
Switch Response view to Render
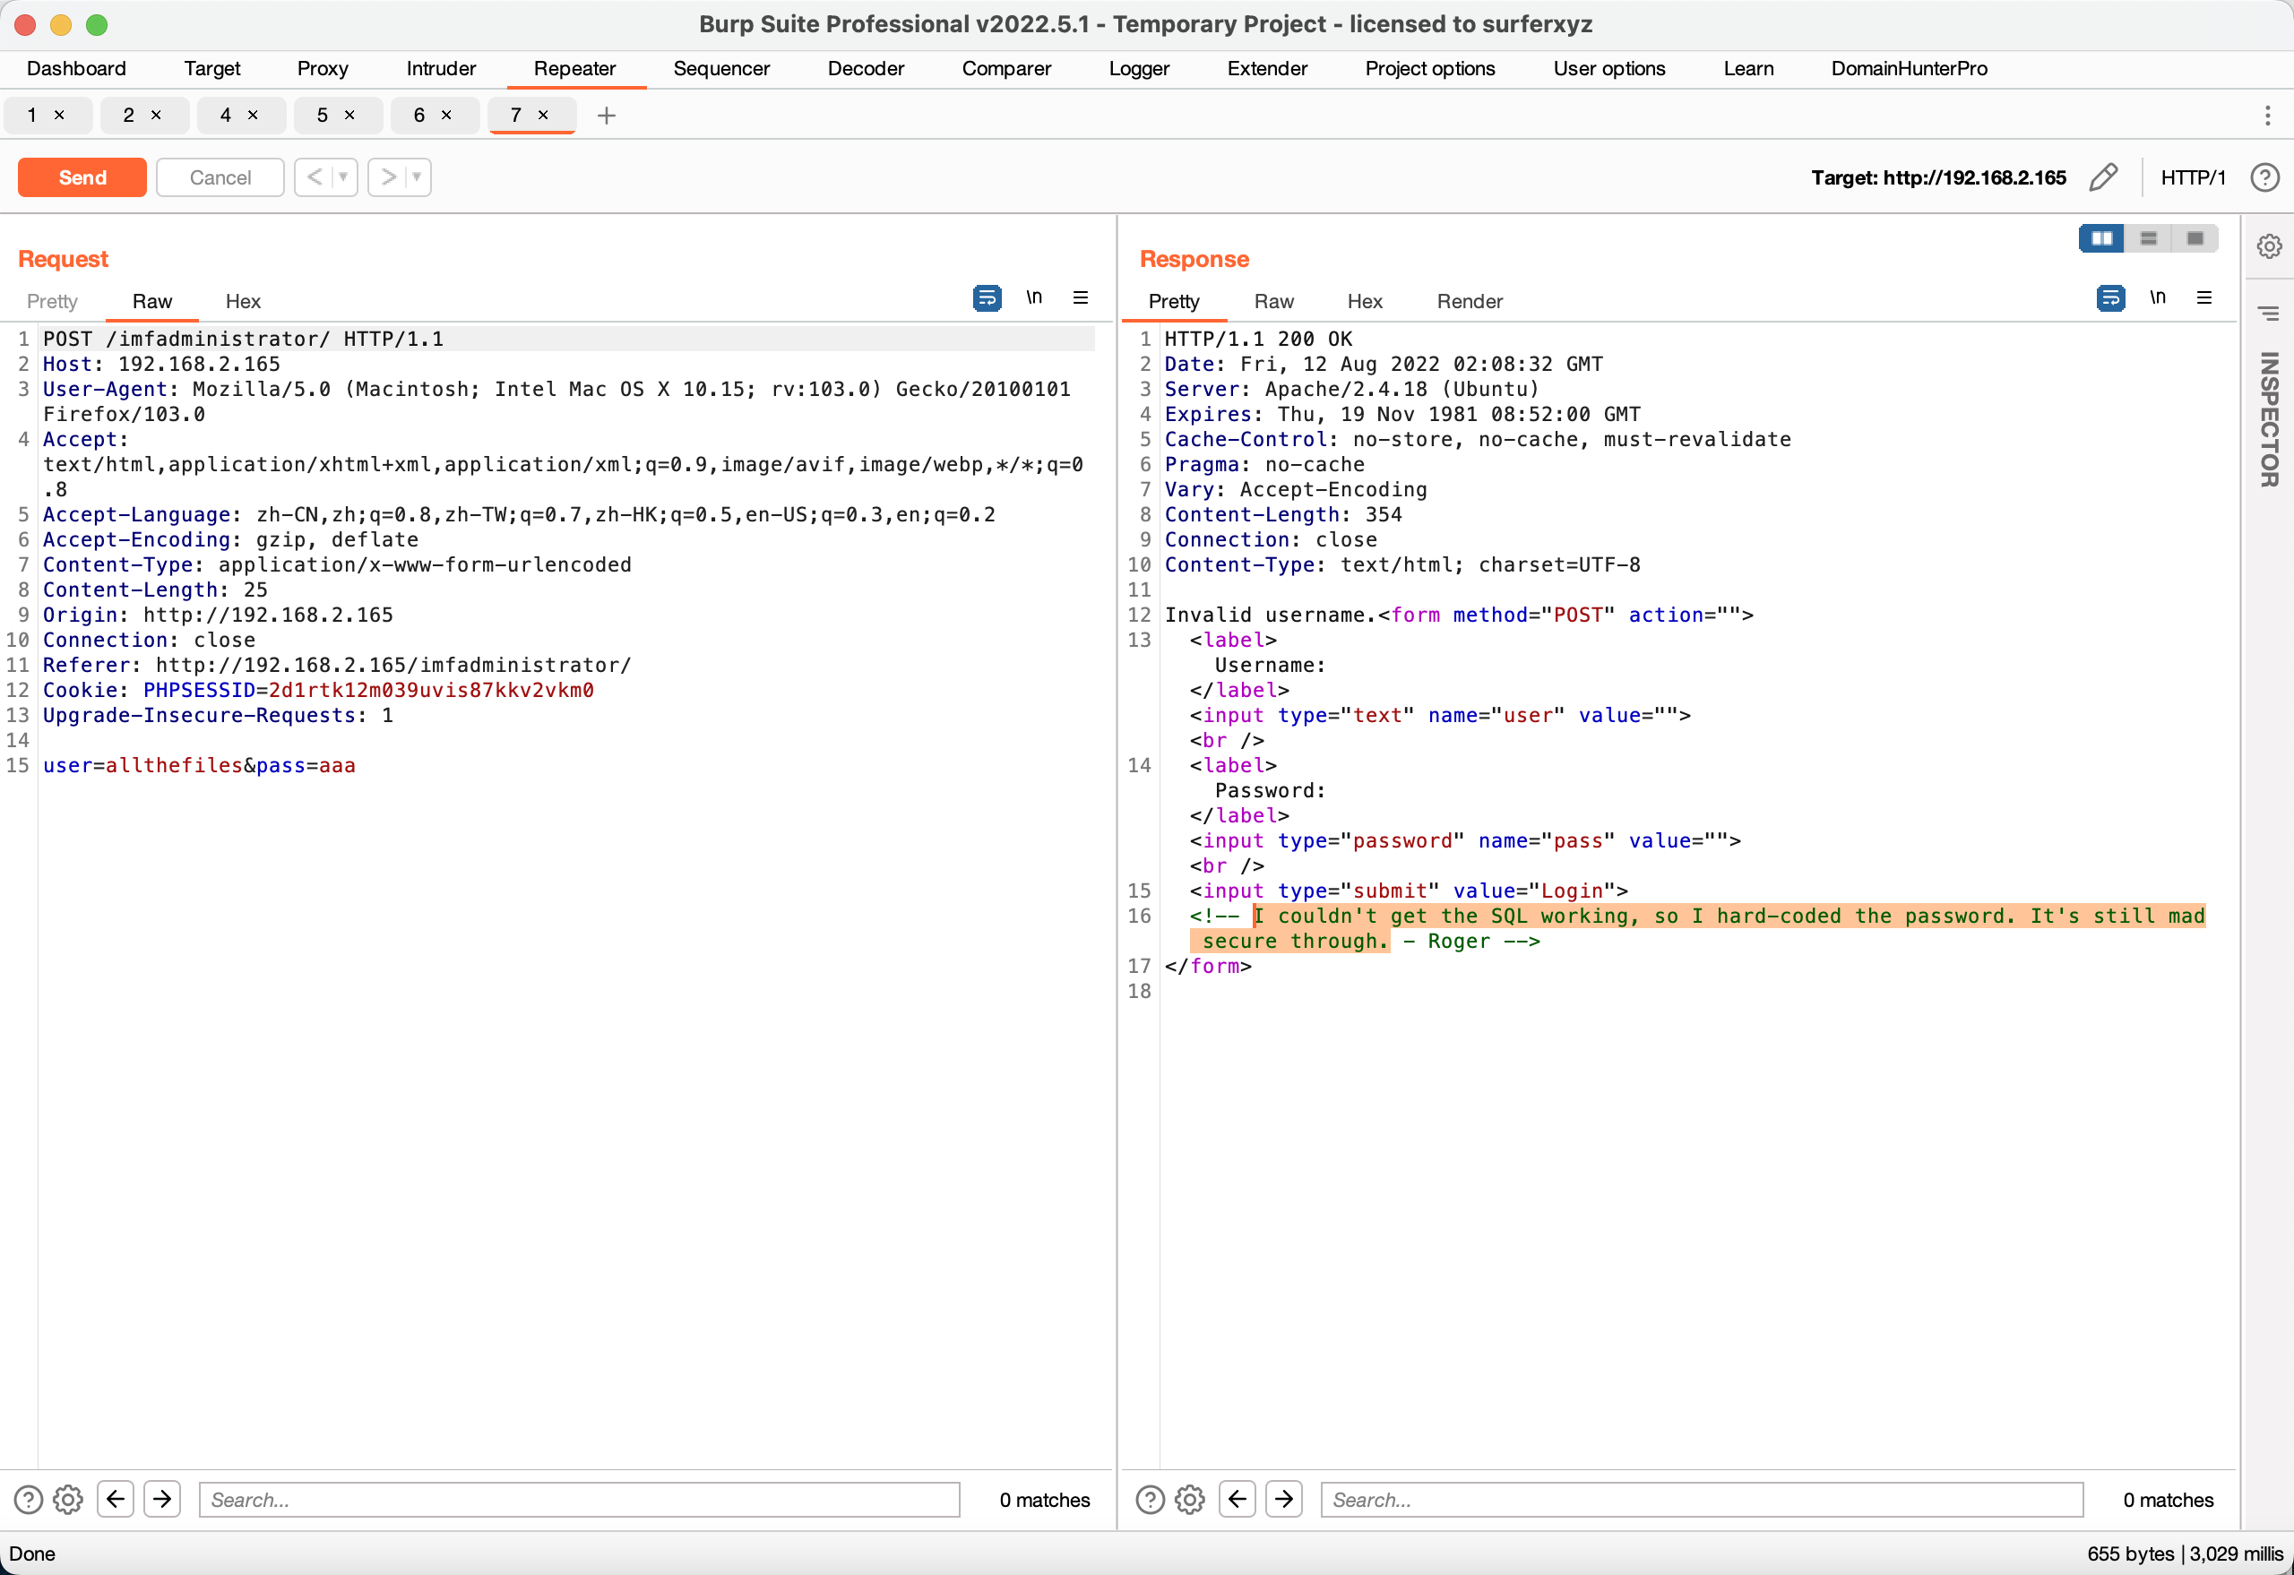point(1470,302)
